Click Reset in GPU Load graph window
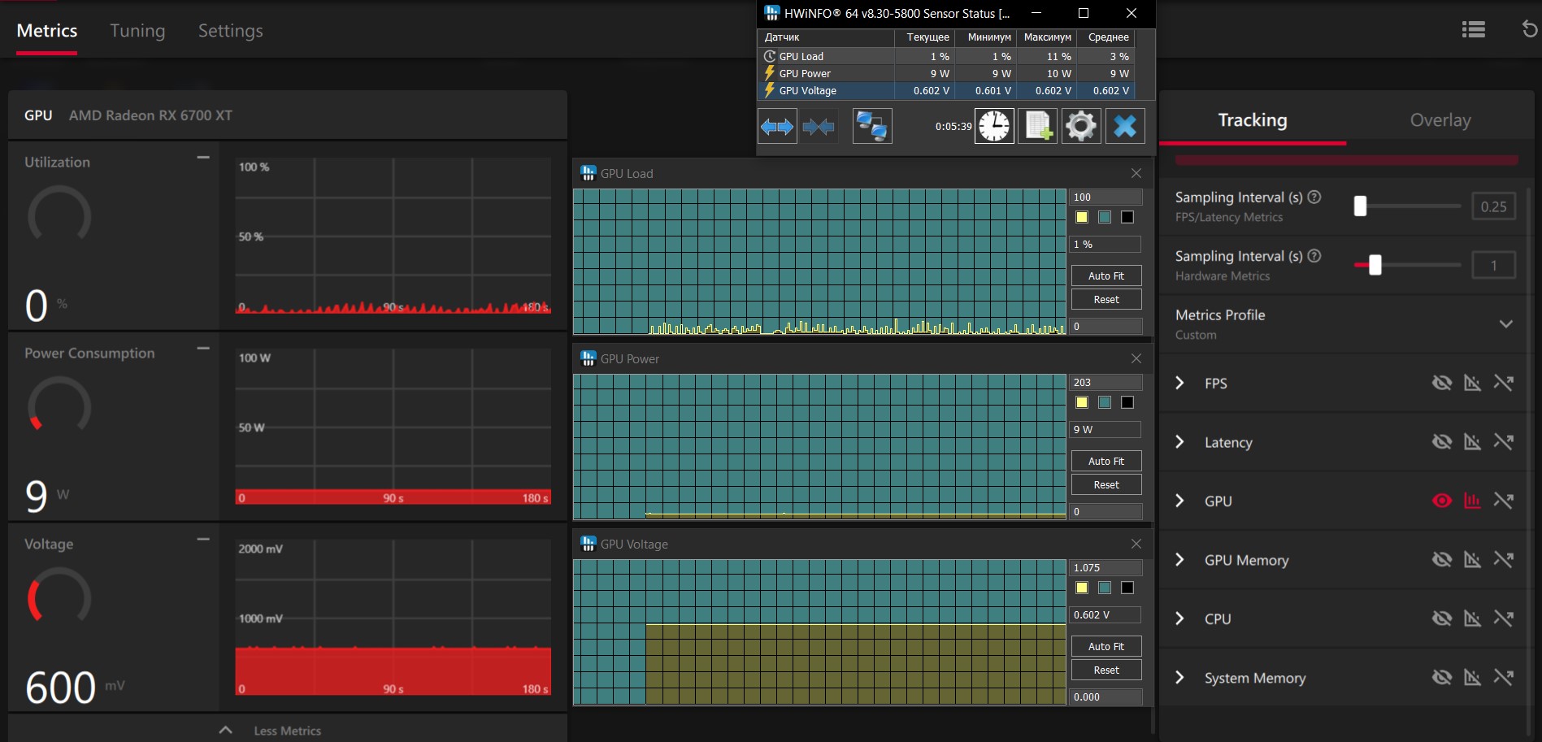 (x=1106, y=300)
